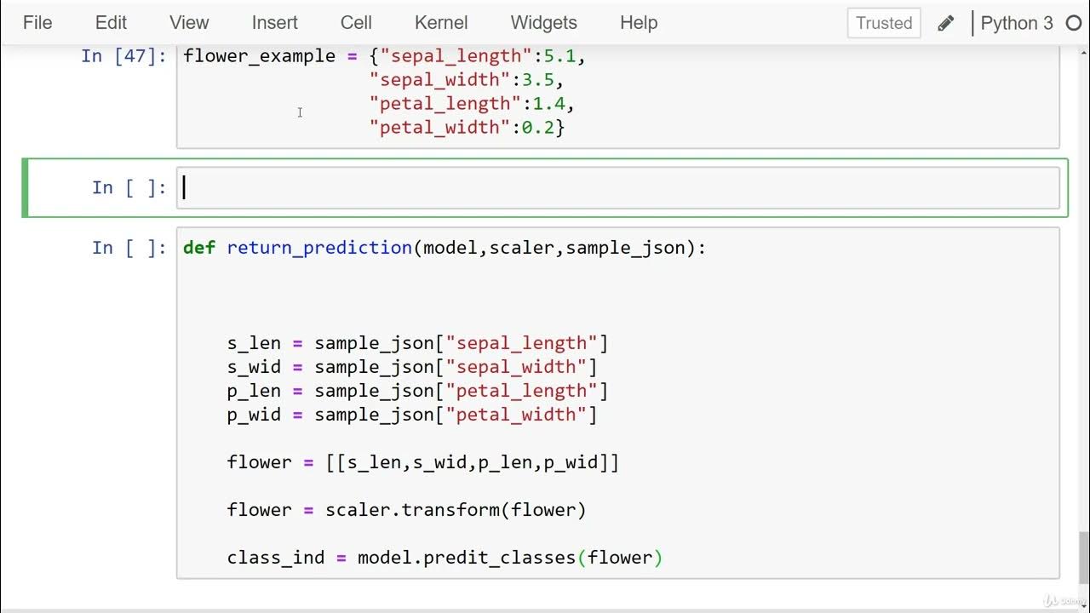
Task: Open the Insert menu
Action: (x=275, y=23)
